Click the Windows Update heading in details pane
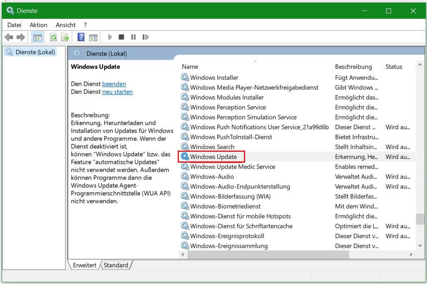Screen dimensions: 427x284 (x=95, y=67)
